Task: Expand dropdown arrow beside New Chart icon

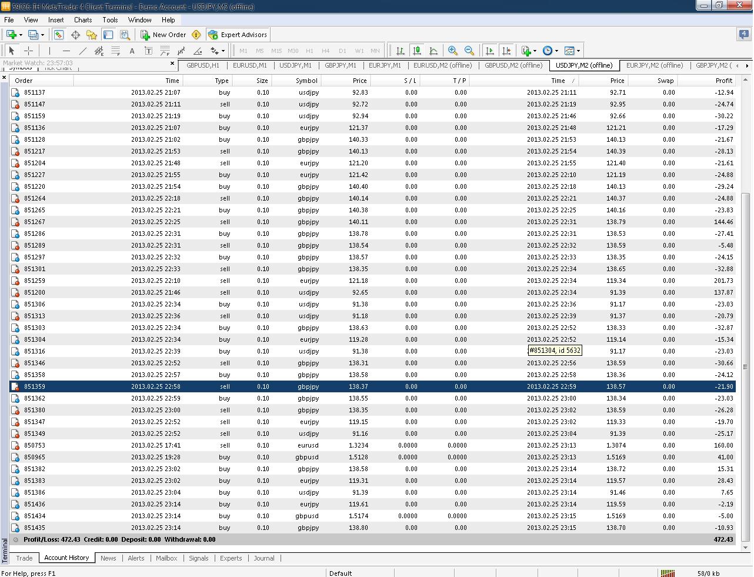Action: point(21,35)
